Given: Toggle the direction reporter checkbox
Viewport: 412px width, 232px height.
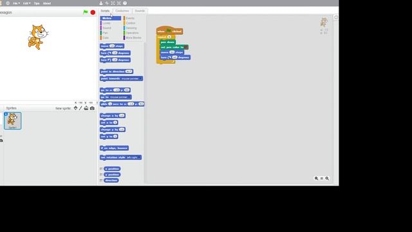Looking at the screenshot, I should [101, 180].
